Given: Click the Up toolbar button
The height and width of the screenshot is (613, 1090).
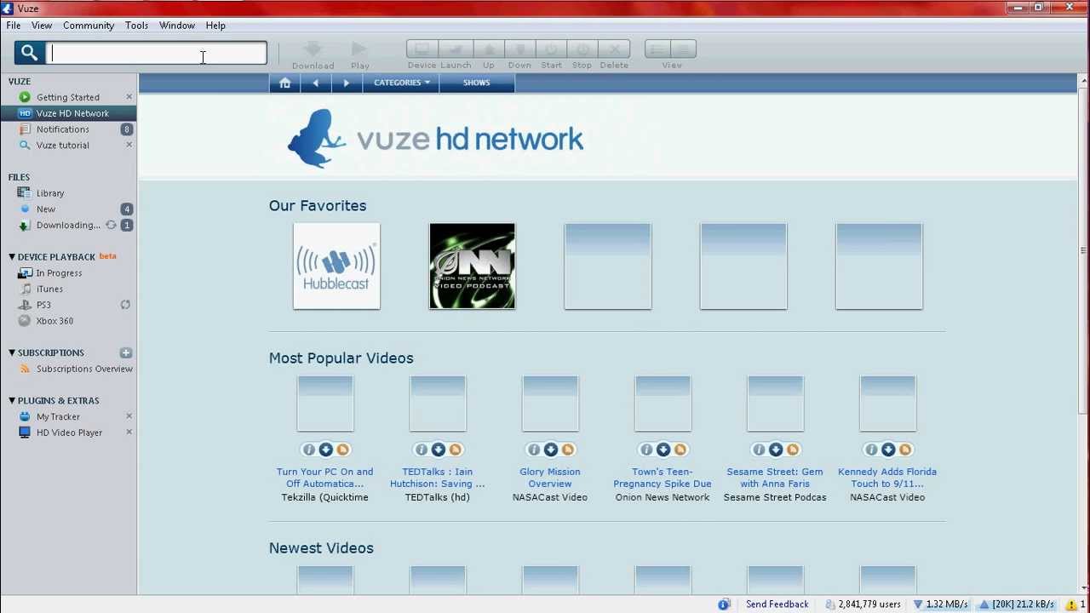Looking at the screenshot, I should 489,49.
